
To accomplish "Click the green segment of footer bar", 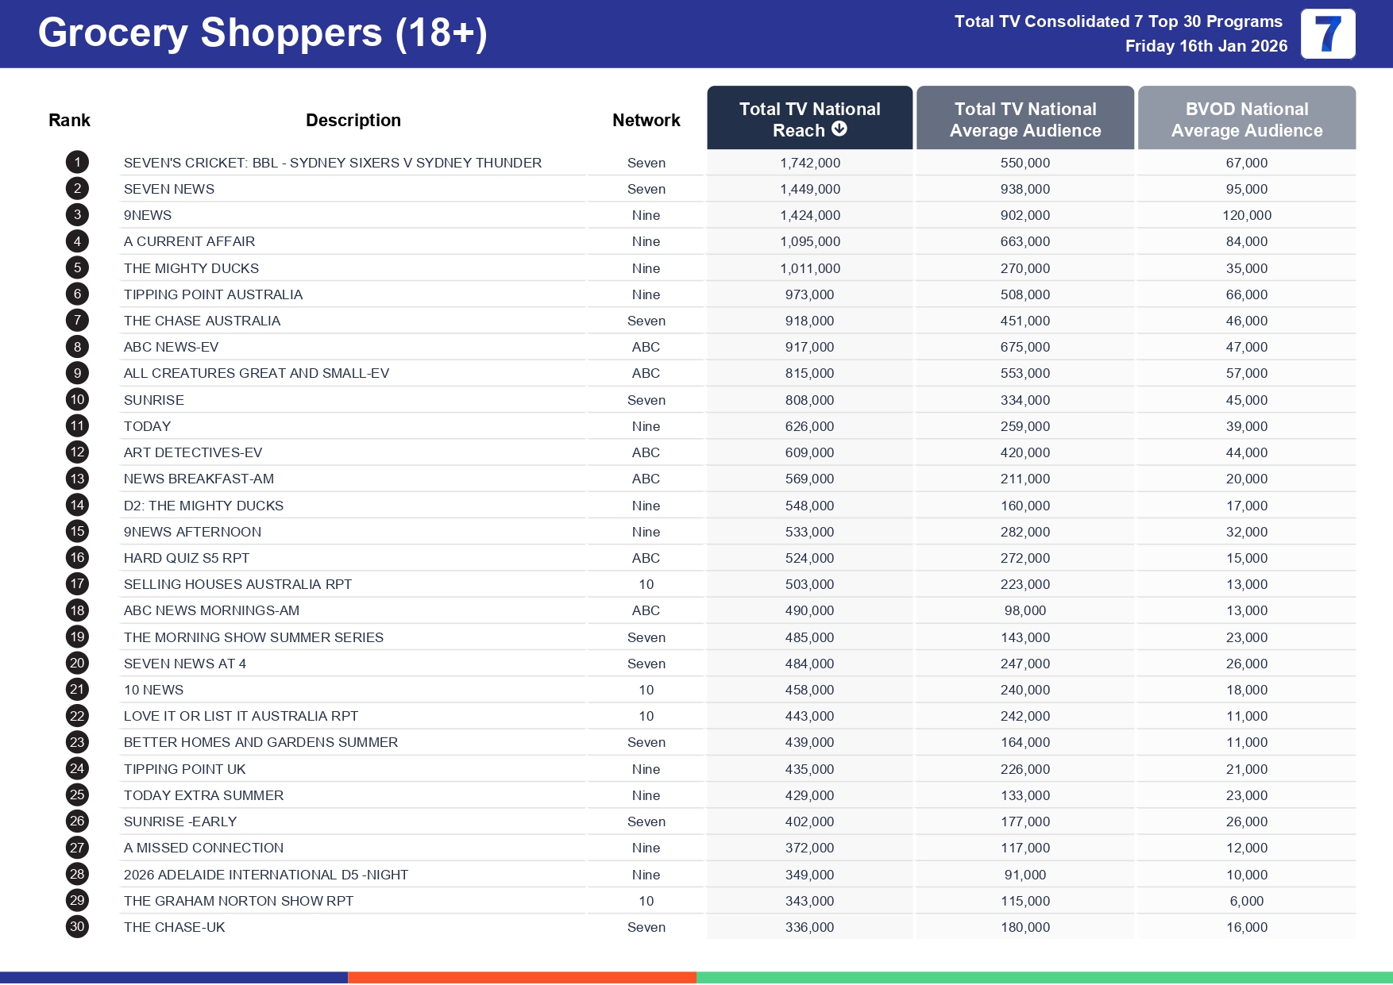I will [x=1044, y=978].
